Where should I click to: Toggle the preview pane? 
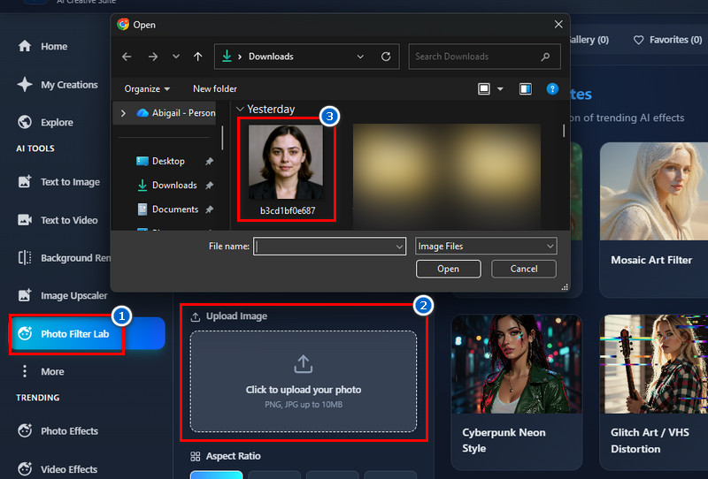pyautogui.click(x=525, y=89)
